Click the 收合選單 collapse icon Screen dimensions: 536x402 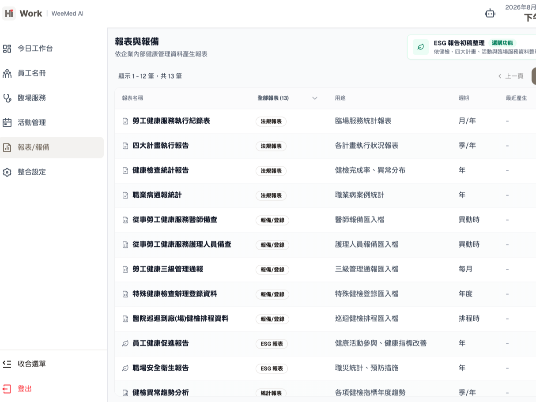[x=7, y=364]
